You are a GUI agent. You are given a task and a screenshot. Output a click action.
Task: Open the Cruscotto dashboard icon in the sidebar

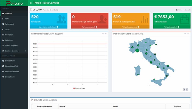[x=3, y=13]
